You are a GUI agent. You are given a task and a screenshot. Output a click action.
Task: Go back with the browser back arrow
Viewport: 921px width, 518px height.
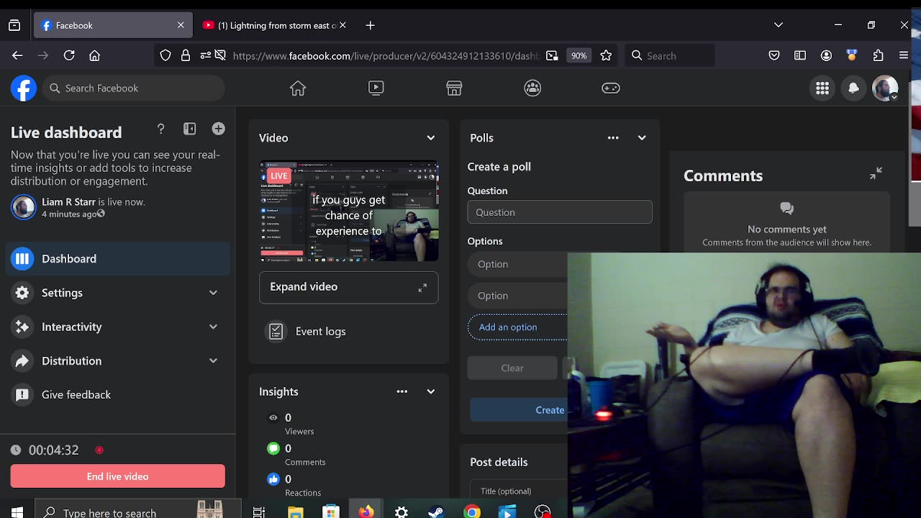pos(17,55)
